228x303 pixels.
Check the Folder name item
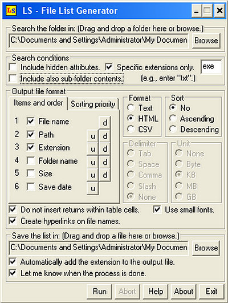(31, 160)
